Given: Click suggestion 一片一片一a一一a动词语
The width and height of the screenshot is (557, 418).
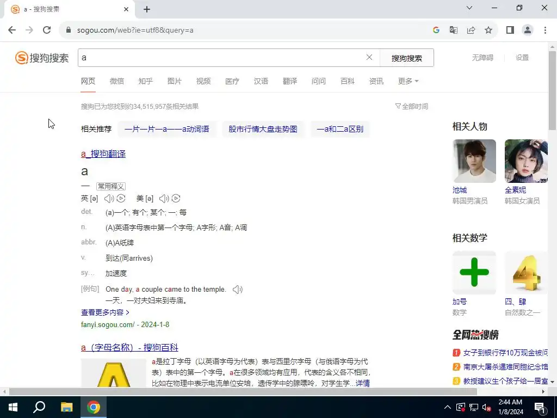Looking at the screenshot, I should pyautogui.click(x=167, y=129).
